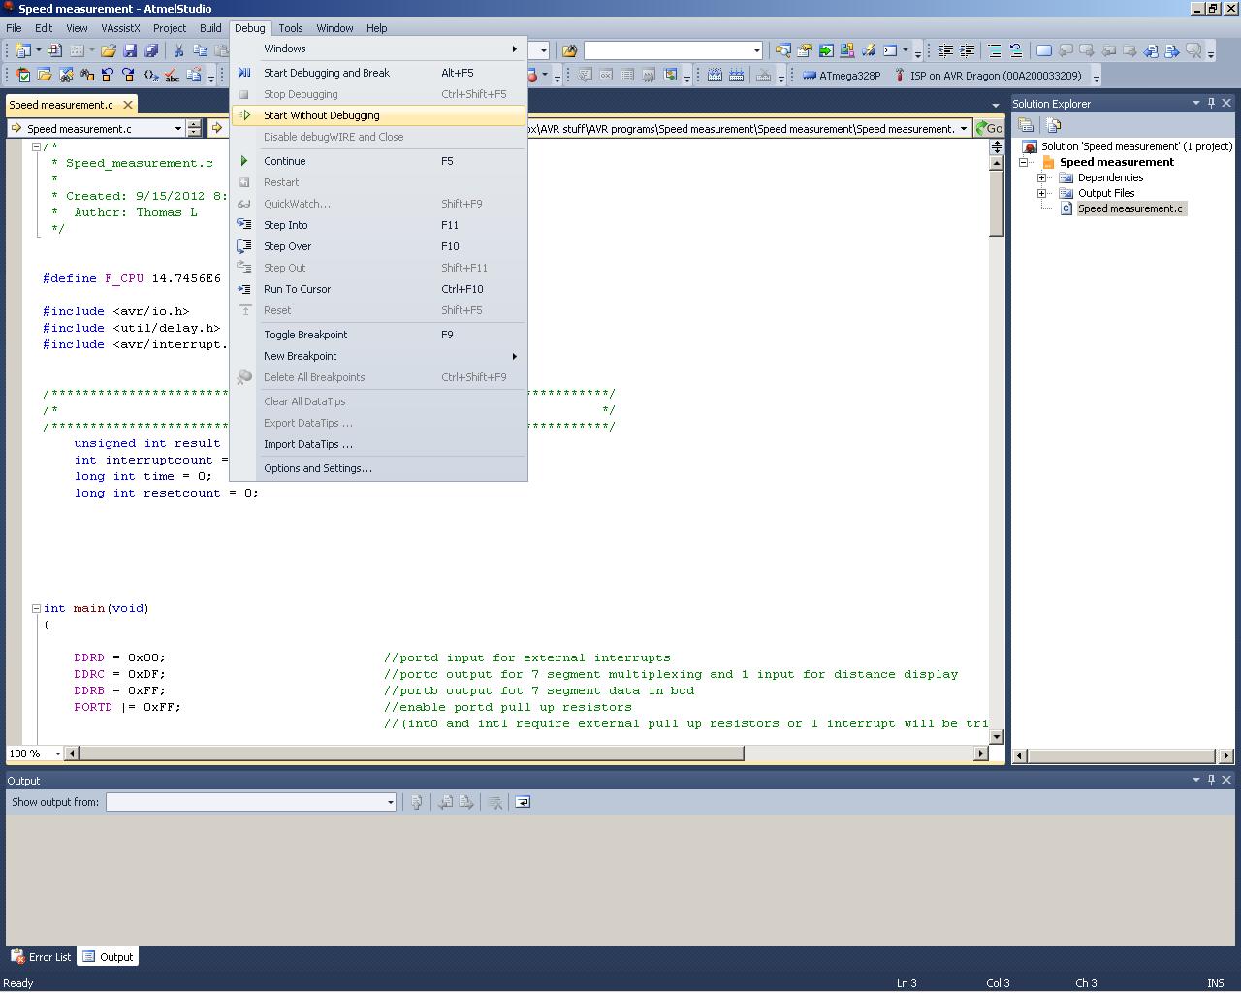This screenshot has width=1241, height=993.
Task: Click the editor vertical scrollbar thumb
Action: [997, 203]
